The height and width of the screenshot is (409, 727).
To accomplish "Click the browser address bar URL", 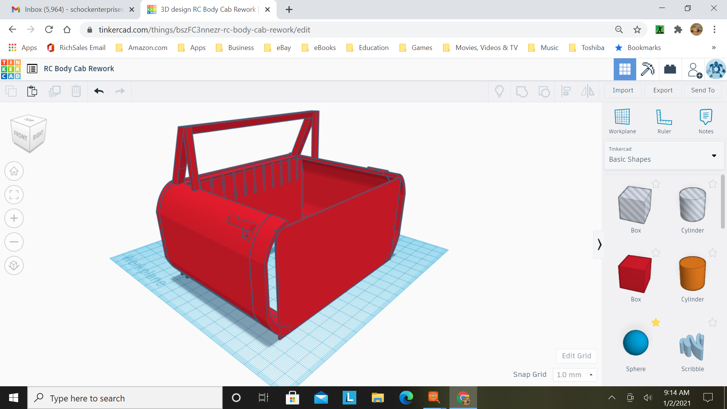I will pyautogui.click(x=204, y=30).
